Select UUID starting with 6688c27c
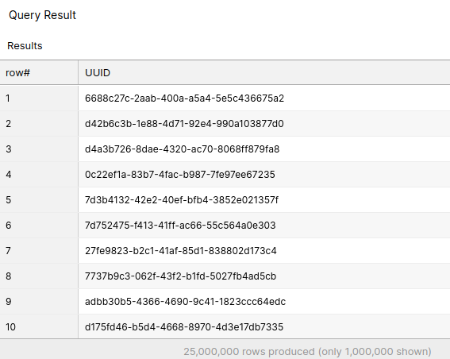450x359 pixels. coord(185,98)
